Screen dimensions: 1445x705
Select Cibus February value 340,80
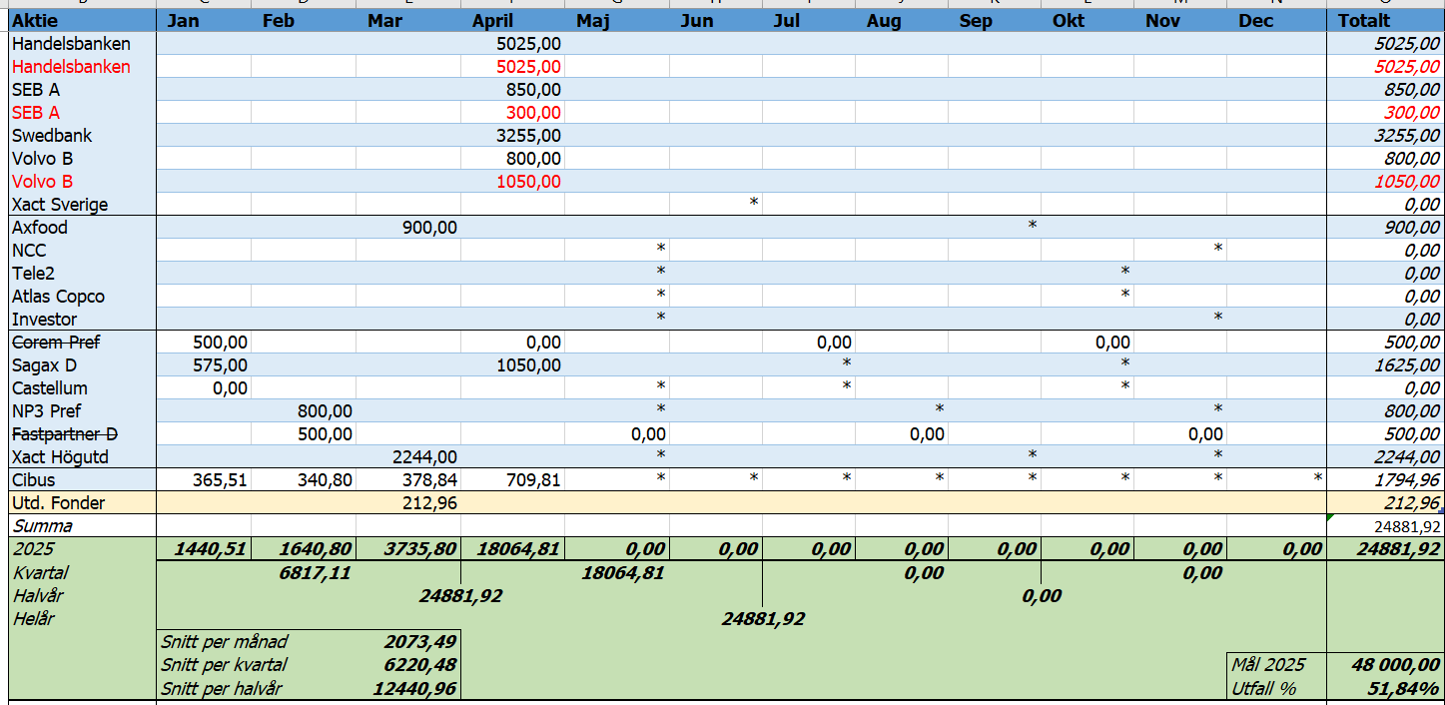coord(325,480)
